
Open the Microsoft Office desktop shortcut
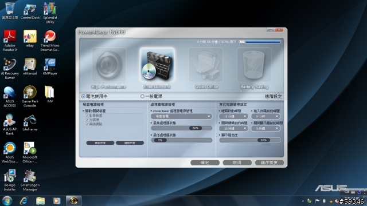[30, 152]
